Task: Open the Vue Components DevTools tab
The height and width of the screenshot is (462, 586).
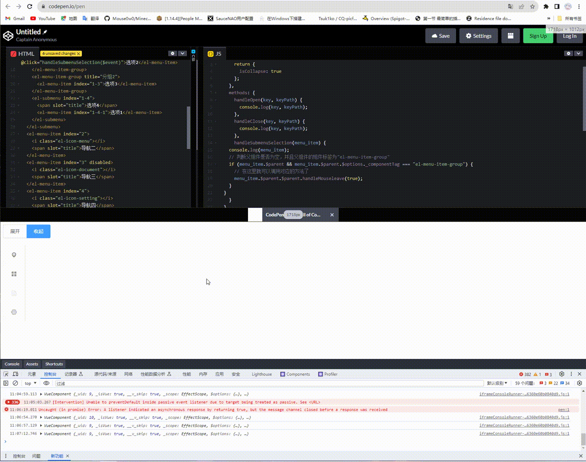Action: coord(295,374)
